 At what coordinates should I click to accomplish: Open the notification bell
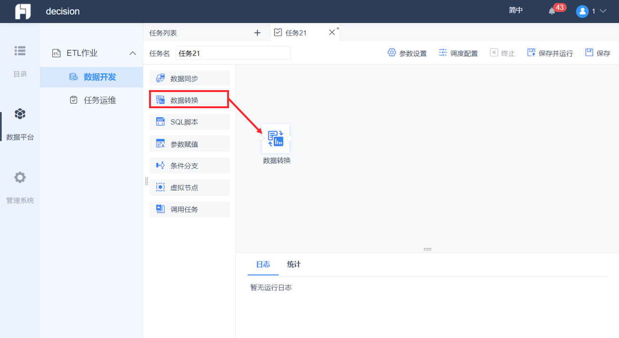pos(552,11)
